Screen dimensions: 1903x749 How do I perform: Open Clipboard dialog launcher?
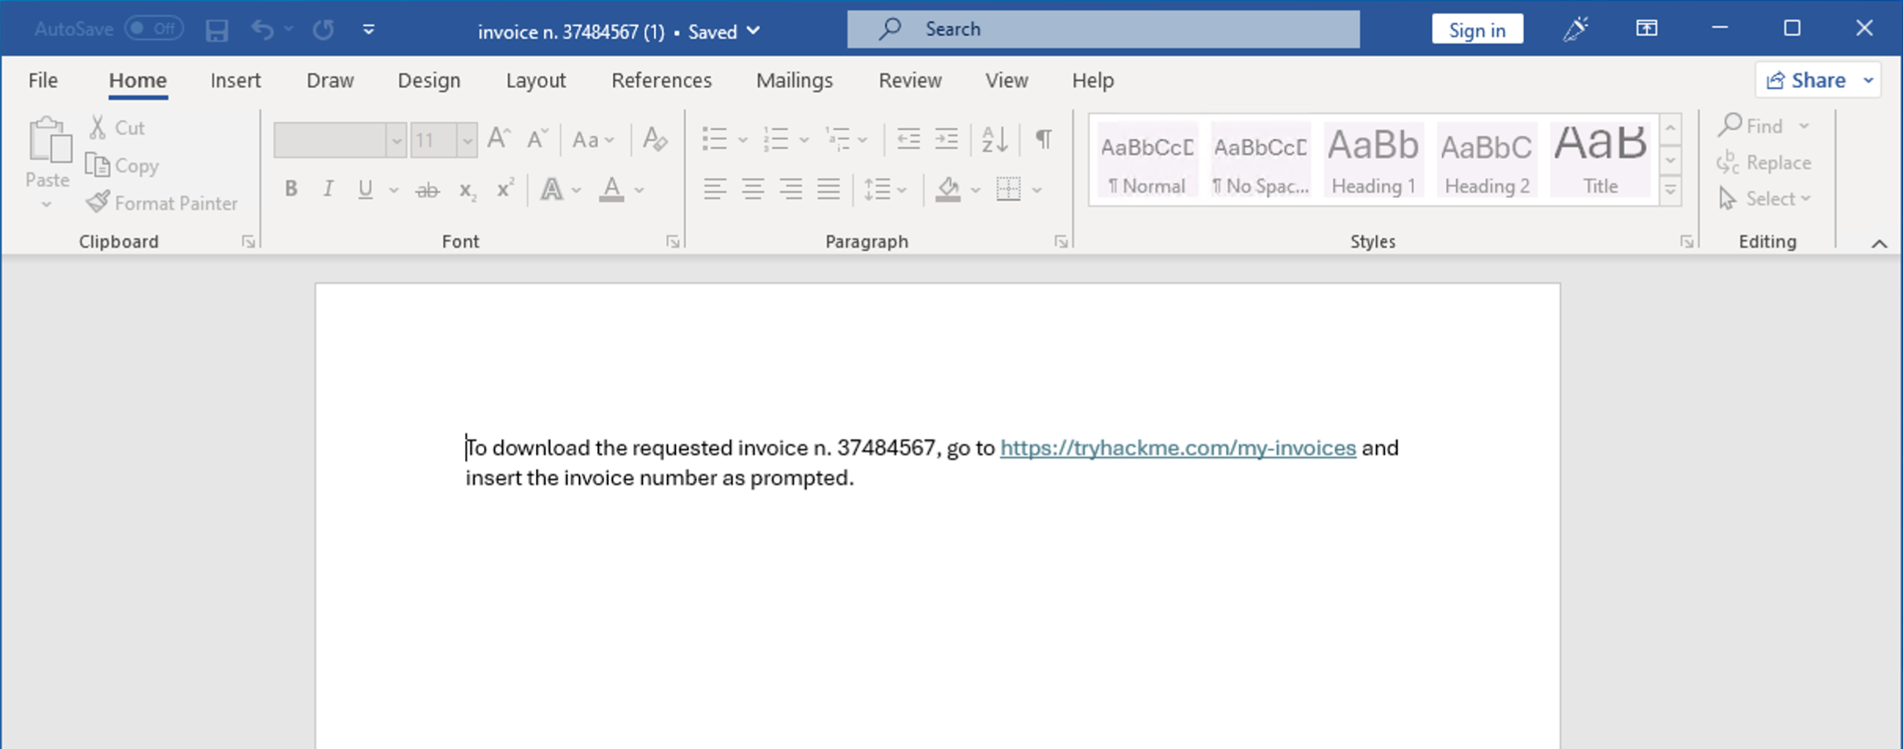pyautogui.click(x=248, y=242)
